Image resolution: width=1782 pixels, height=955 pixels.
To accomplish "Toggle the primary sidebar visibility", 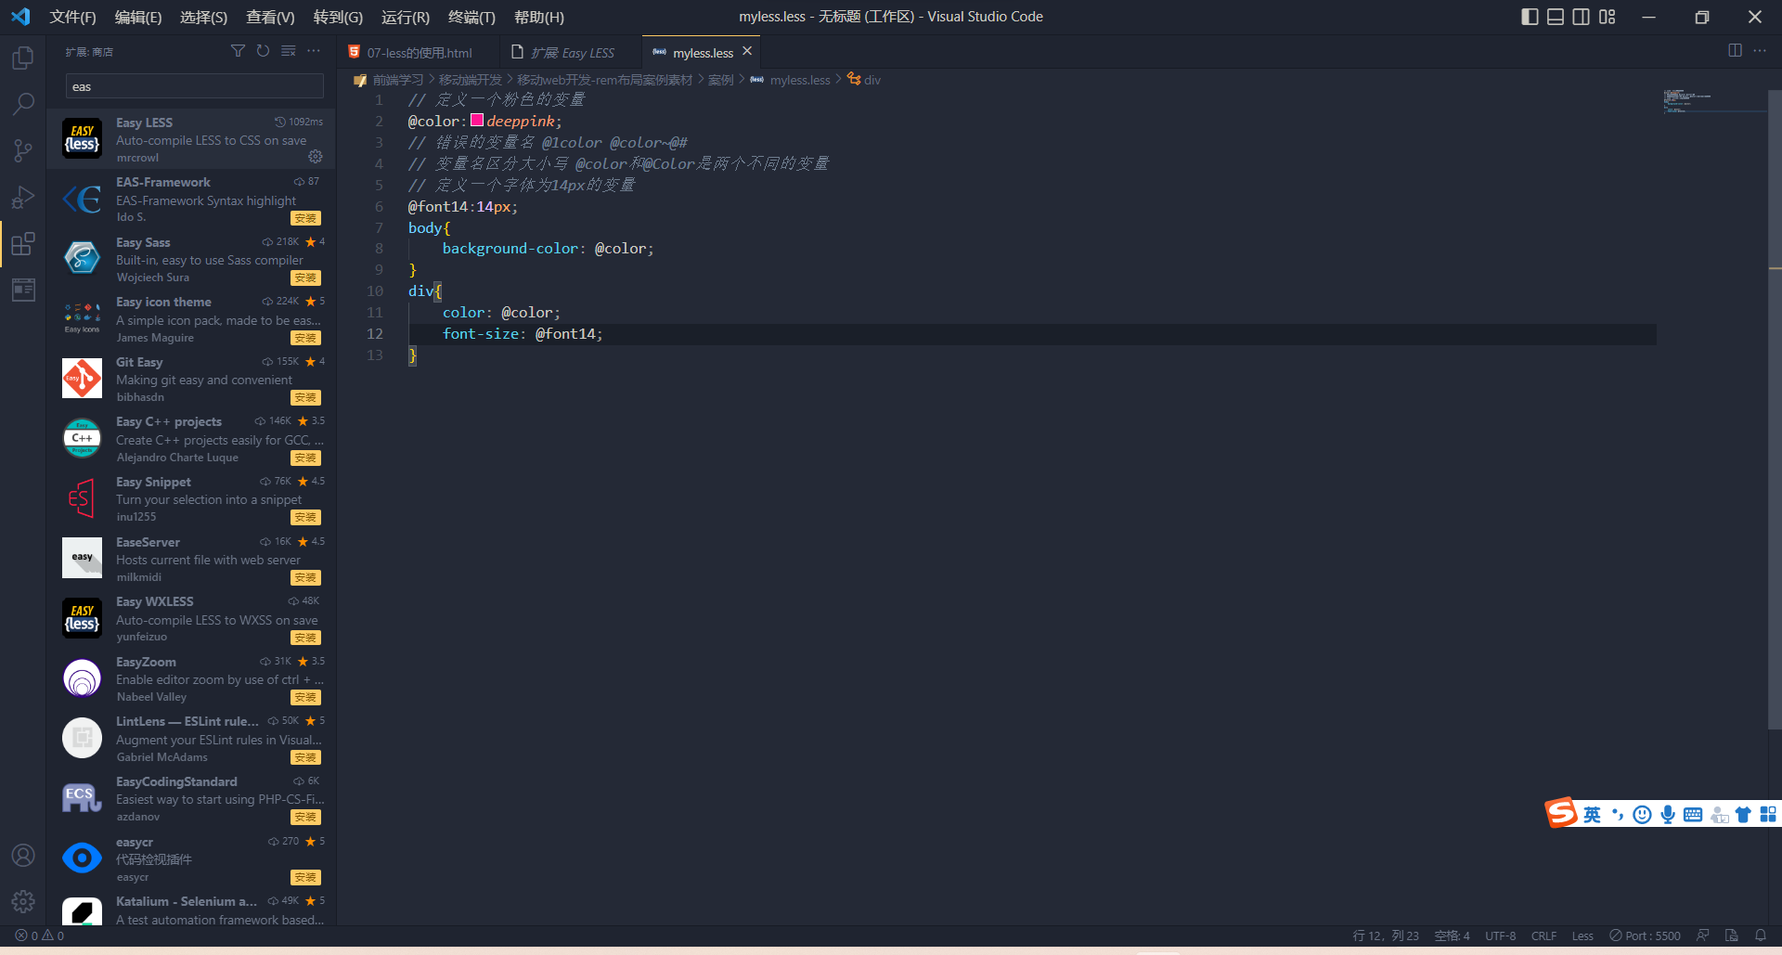I will point(1530,17).
